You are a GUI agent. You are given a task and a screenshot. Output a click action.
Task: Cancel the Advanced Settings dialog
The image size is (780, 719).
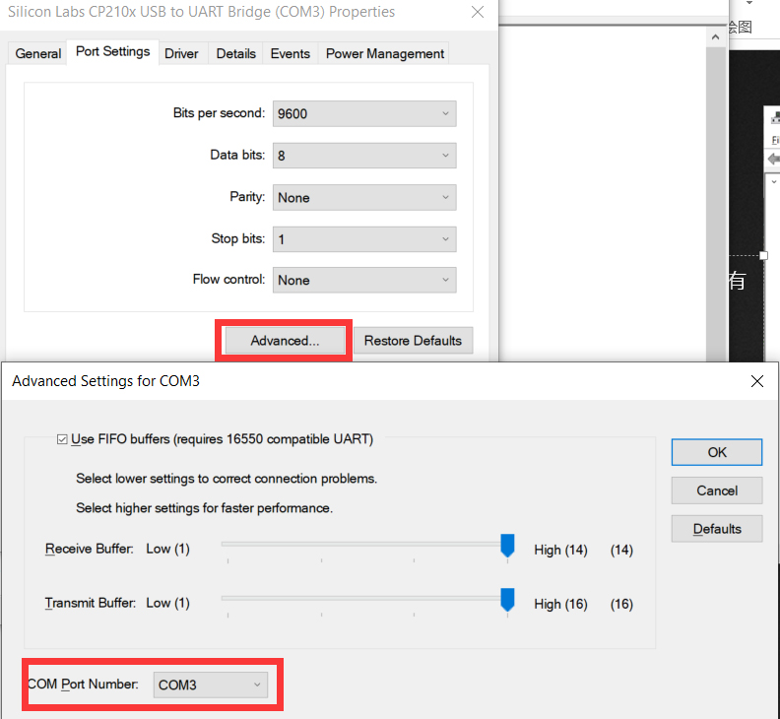click(717, 490)
